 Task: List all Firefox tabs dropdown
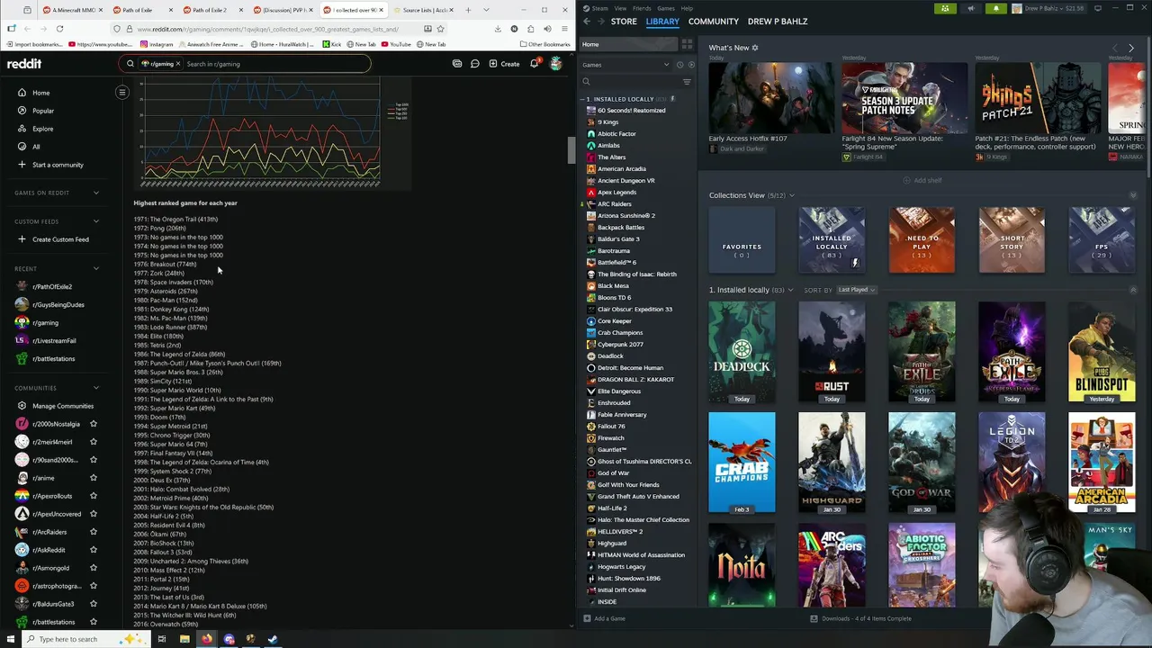tap(487, 10)
